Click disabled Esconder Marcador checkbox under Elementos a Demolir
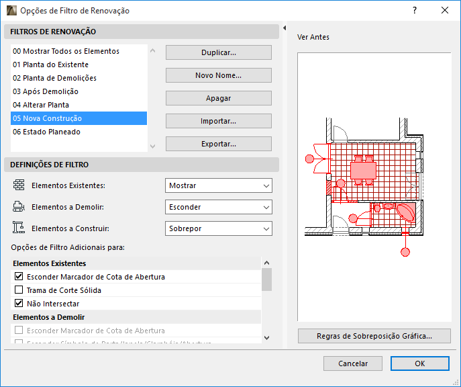This screenshot has width=461, height=387. [x=19, y=330]
